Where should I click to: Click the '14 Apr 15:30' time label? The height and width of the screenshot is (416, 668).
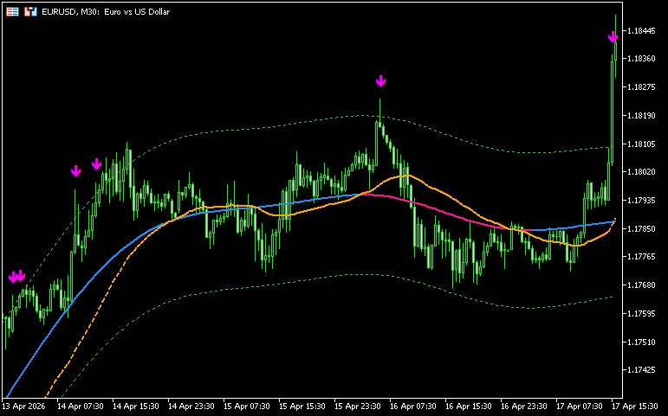[135, 406]
